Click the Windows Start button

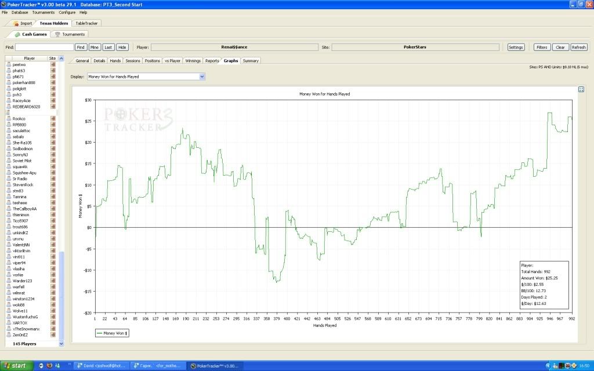click(x=16, y=366)
